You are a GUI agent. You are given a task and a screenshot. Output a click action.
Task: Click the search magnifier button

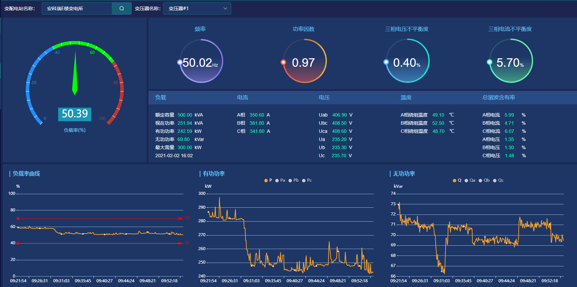click(122, 8)
